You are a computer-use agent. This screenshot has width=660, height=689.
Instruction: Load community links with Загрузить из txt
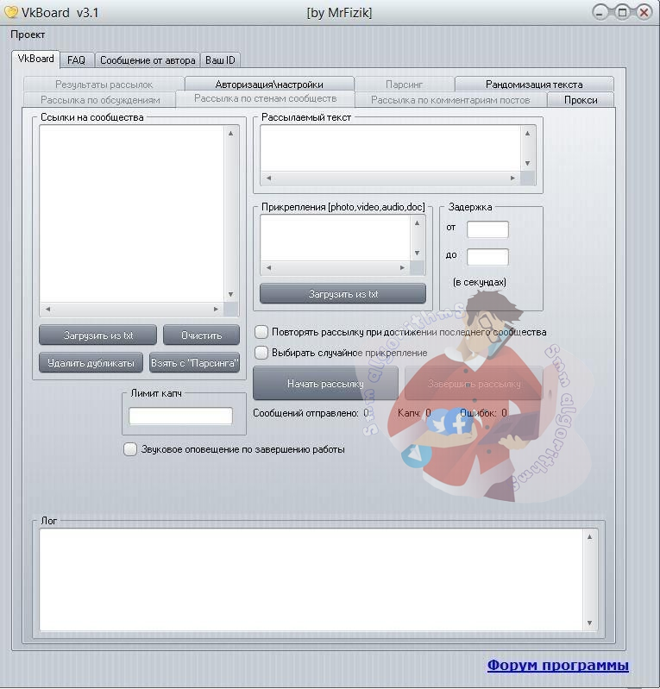[97, 335]
